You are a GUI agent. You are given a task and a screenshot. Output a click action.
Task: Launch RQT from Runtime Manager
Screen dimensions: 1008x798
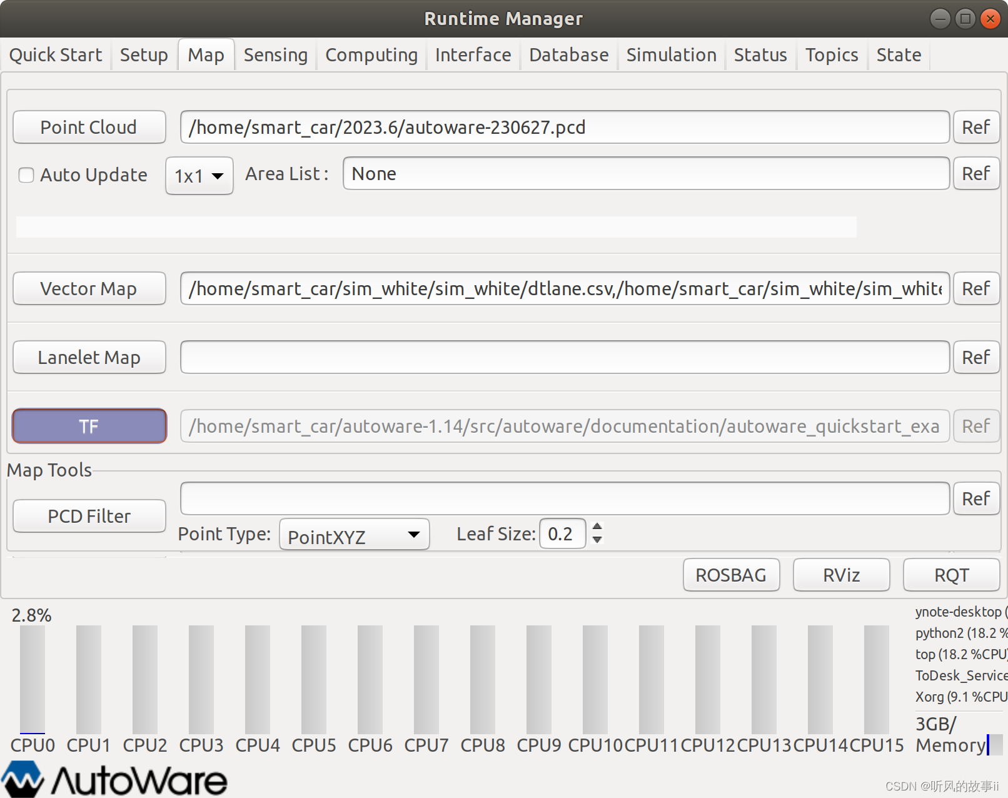(951, 575)
